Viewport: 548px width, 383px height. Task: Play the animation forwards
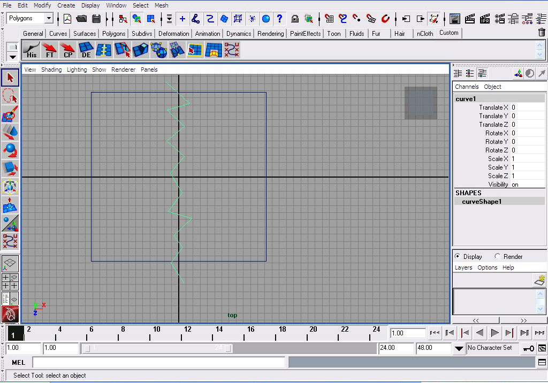point(494,333)
